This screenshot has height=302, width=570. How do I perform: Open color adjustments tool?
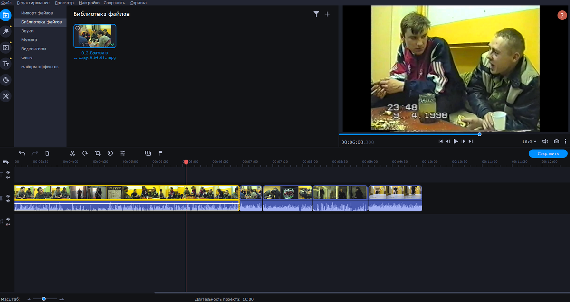110,153
